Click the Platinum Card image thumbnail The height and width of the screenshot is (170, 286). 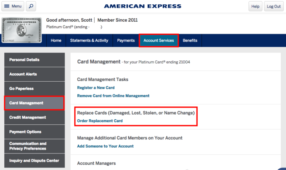click(x=22, y=30)
